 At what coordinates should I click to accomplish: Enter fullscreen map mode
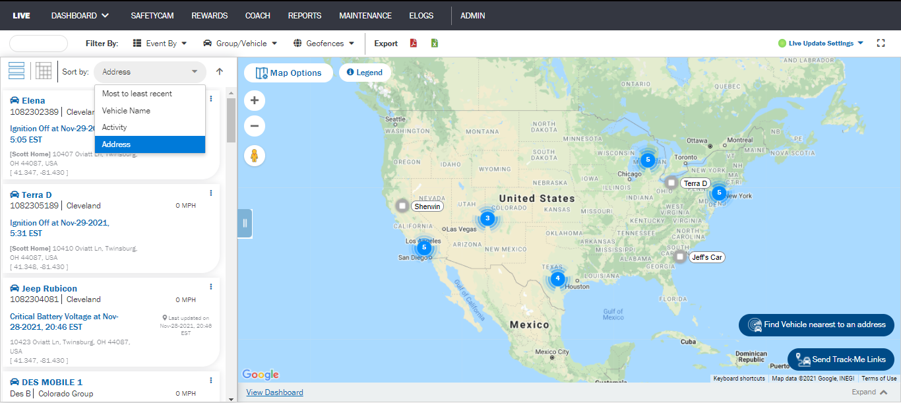coord(881,43)
